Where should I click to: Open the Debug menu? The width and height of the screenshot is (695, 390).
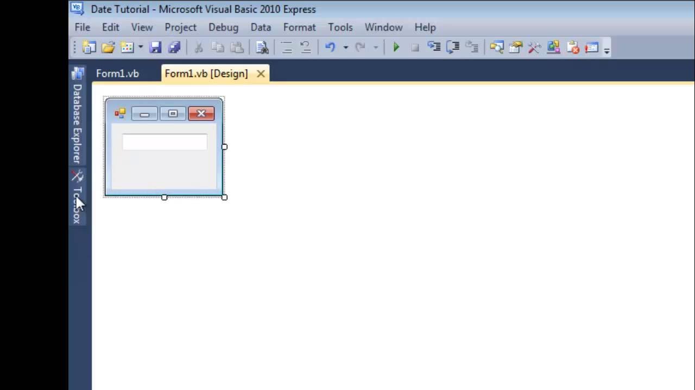[223, 27]
